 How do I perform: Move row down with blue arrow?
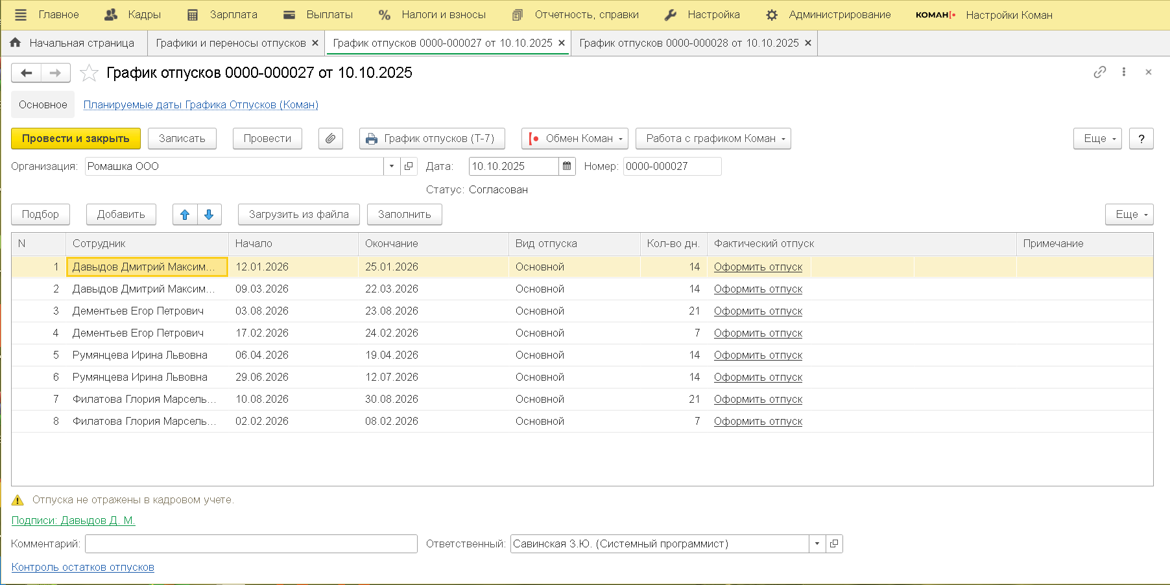[x=209, y=215]
